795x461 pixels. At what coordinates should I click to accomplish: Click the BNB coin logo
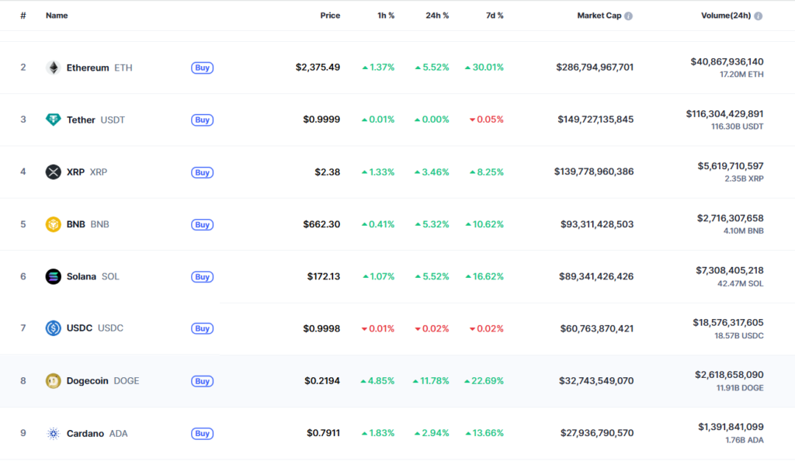coord(54,224)
